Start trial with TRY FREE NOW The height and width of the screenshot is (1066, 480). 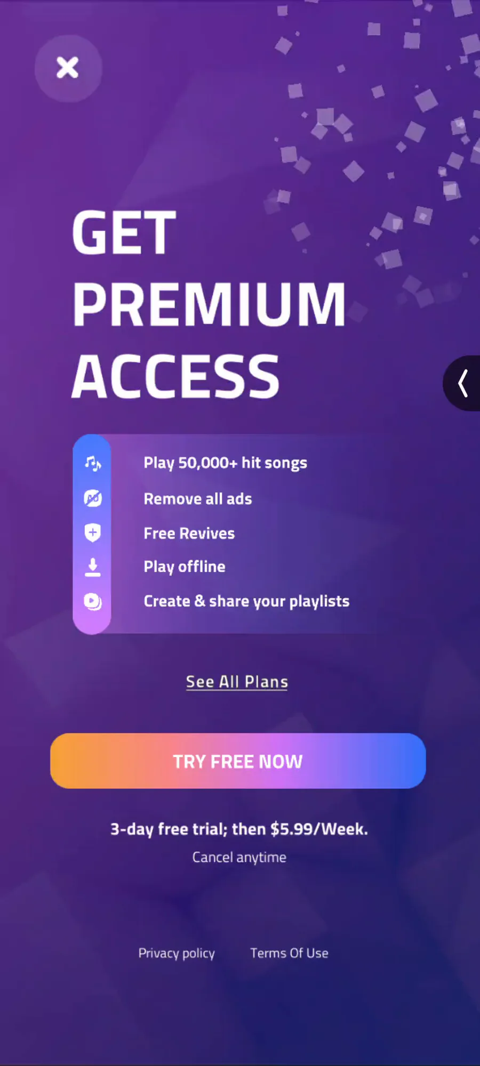(x=238, y=761)
